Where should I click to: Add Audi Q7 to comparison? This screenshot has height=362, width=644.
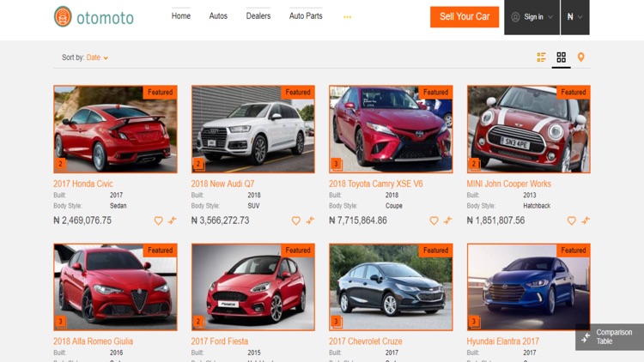(310, 220)
